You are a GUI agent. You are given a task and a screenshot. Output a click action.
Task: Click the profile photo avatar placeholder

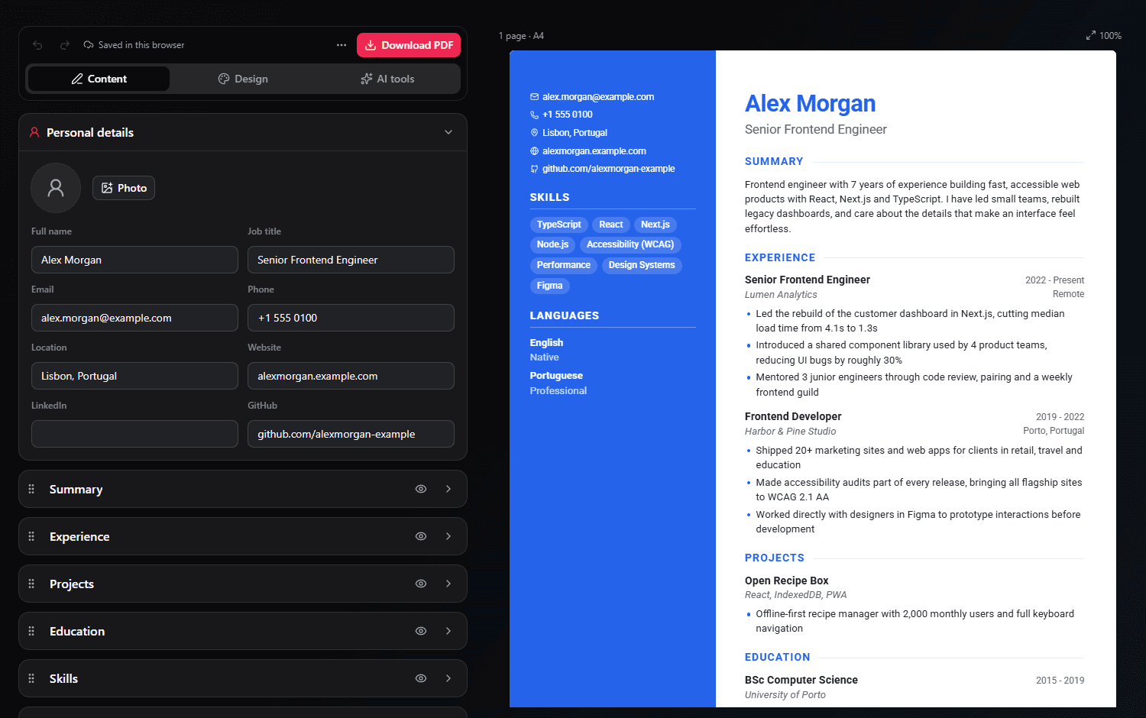tap(56, 188)
